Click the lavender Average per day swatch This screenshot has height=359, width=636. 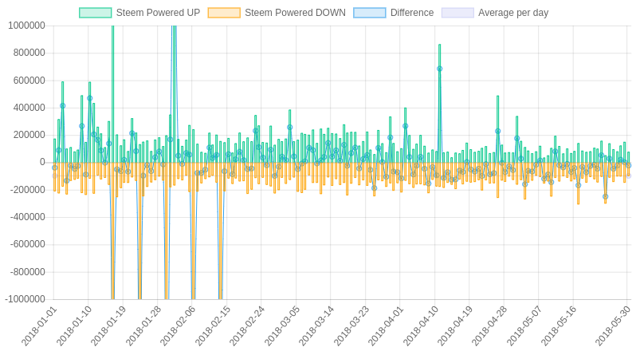(457, 13)
